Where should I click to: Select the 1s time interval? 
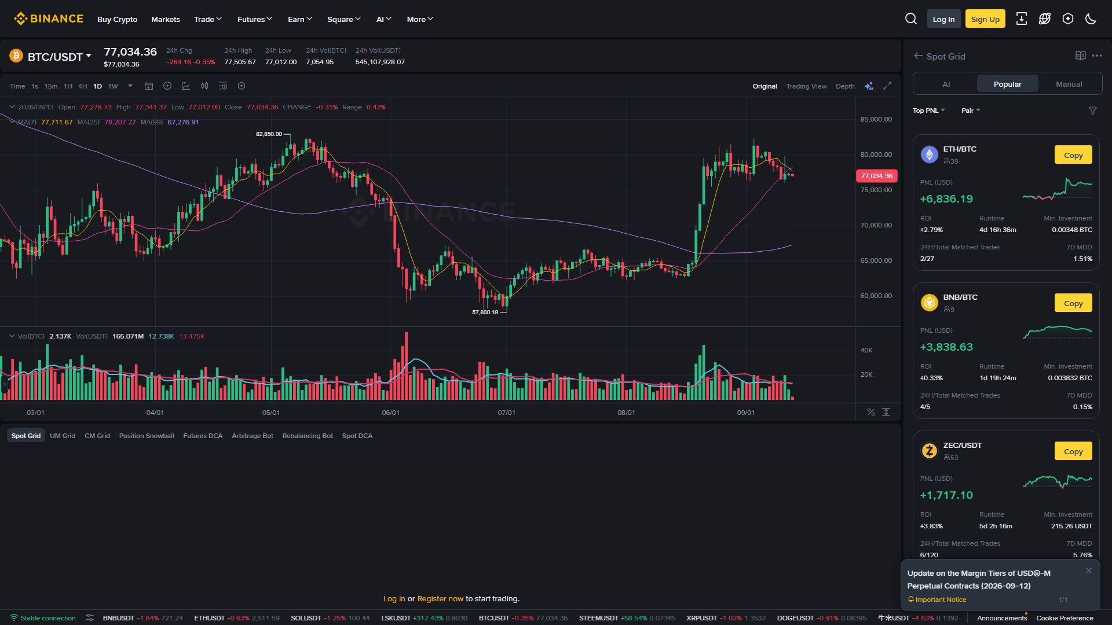pyautogui.click(x=35, y=86)
